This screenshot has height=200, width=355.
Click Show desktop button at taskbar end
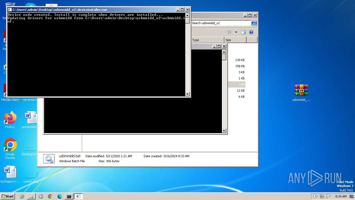tap(352, 196)
